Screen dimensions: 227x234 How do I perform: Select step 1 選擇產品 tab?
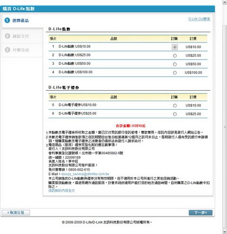[22, 20]
